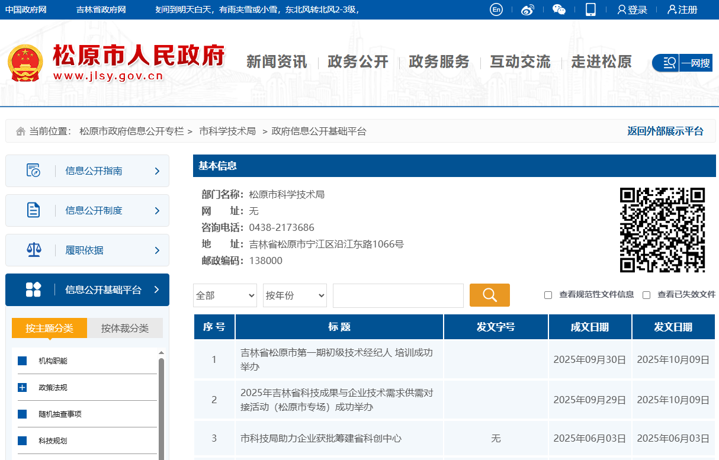Image resolution: width=719 pixels, height=460 pixels.
Task: Expand the 政策法规 plus tree node
Action: [x=23, y=388]
